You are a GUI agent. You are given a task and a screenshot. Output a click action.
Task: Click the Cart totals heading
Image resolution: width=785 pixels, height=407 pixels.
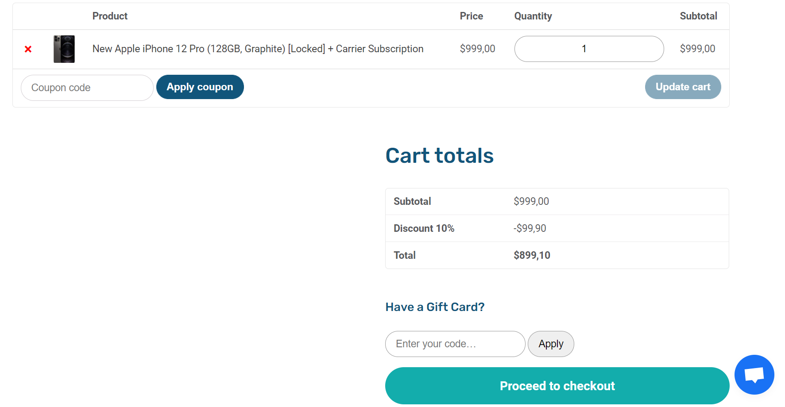click(x=439, y=156)
